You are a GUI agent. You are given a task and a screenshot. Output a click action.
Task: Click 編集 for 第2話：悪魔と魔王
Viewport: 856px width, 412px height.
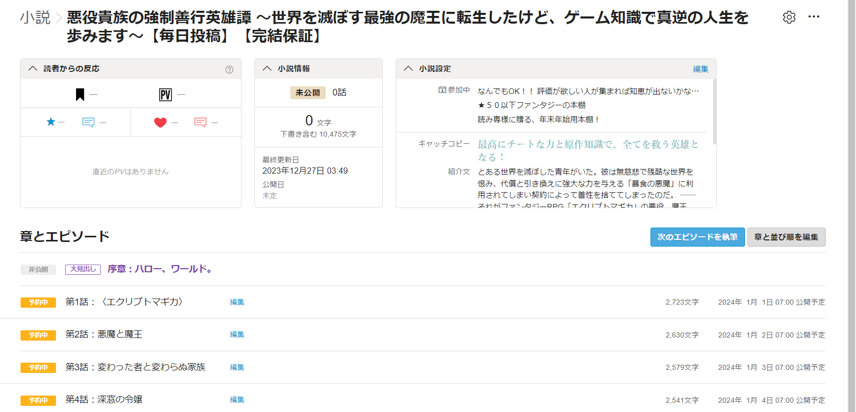(x=237, y=334)
